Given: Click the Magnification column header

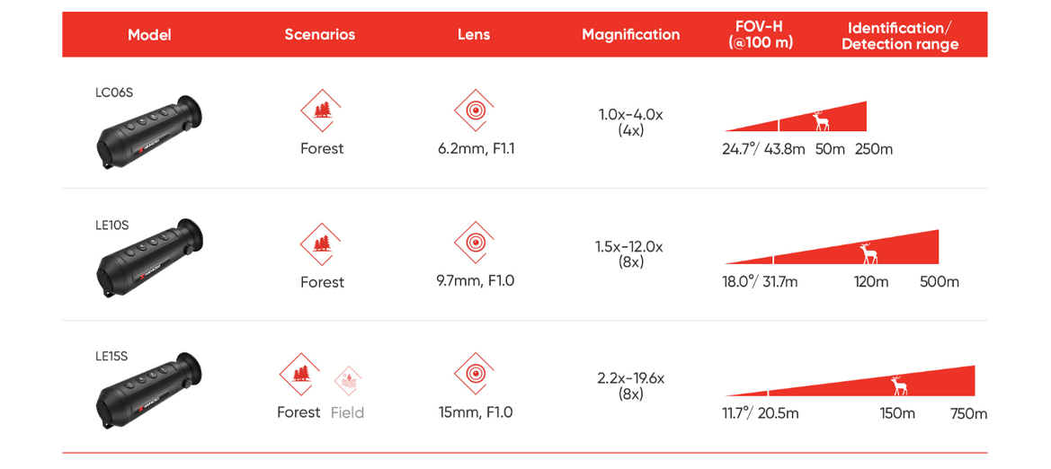Looking at the screenshot, I should pyautogui.click(x=630, y=35).
